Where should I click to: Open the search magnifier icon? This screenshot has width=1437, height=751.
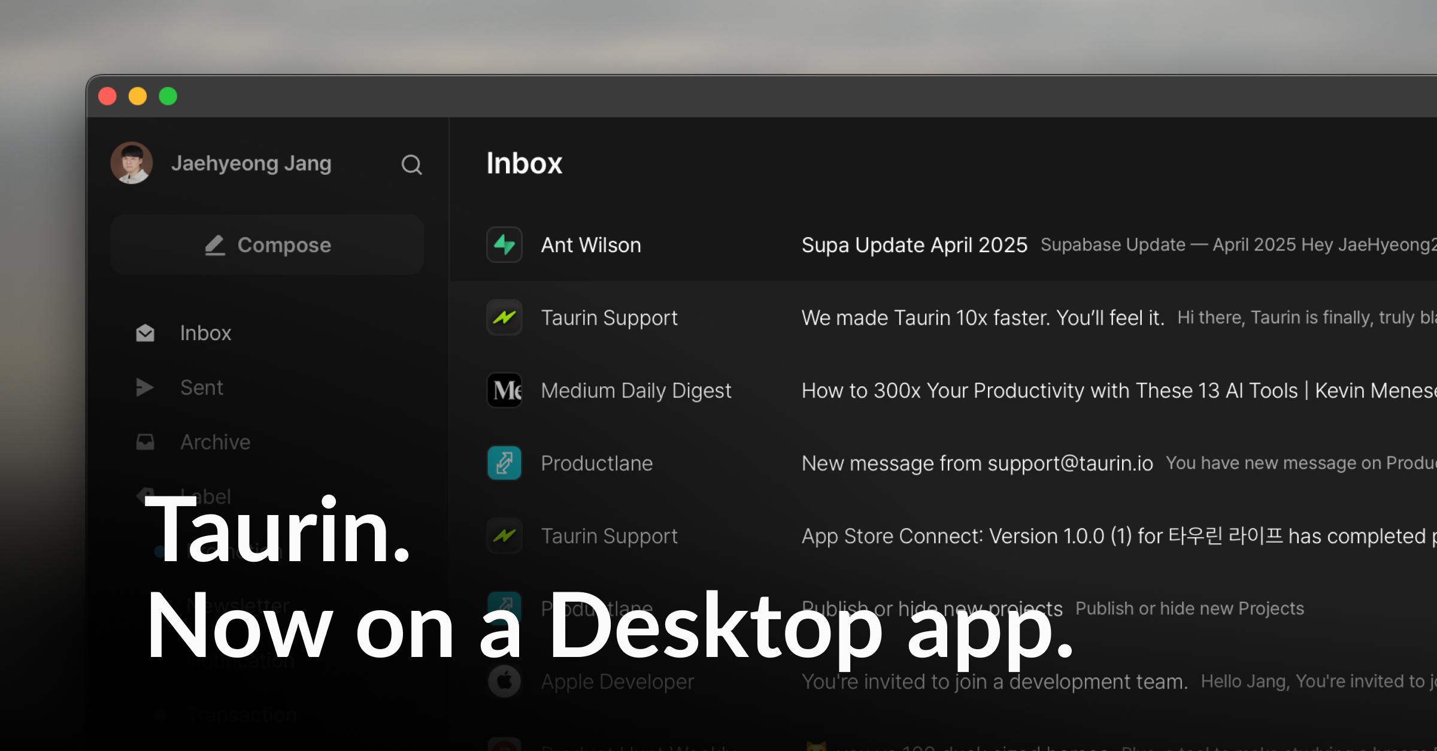[x=411, y=164]
